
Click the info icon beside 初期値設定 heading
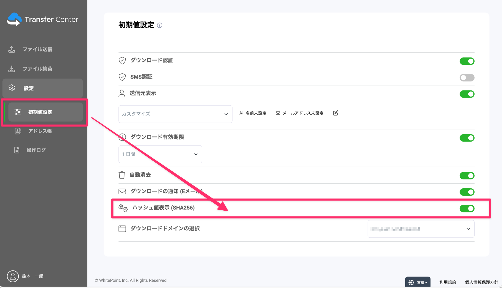tap(160, 25)
